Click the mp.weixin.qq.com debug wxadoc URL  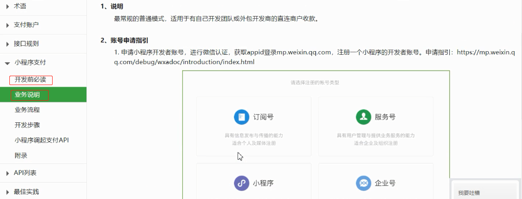click(315, 57)
